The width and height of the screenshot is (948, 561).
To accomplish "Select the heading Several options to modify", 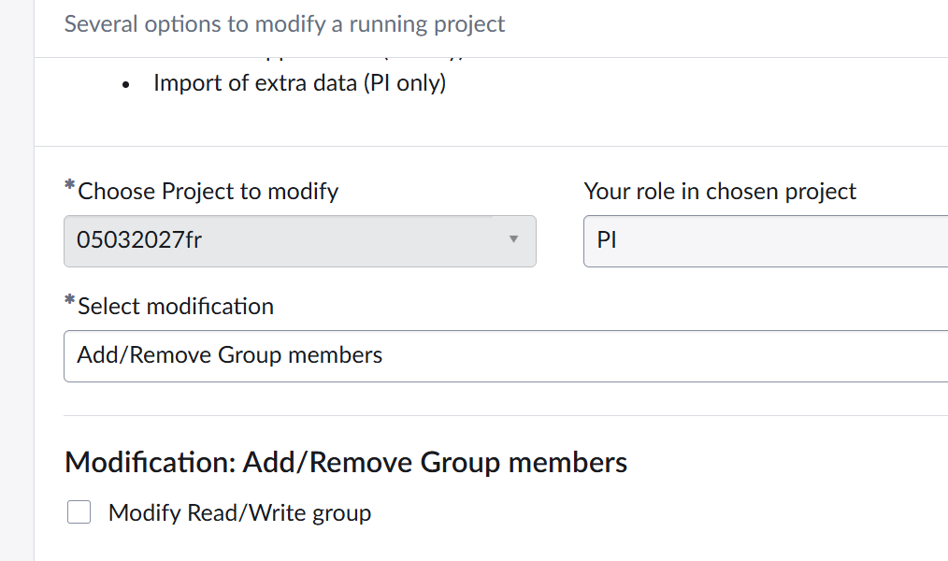I will 284,23.
